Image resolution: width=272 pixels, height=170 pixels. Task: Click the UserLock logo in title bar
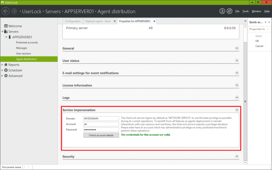click(x=2, y=2)
